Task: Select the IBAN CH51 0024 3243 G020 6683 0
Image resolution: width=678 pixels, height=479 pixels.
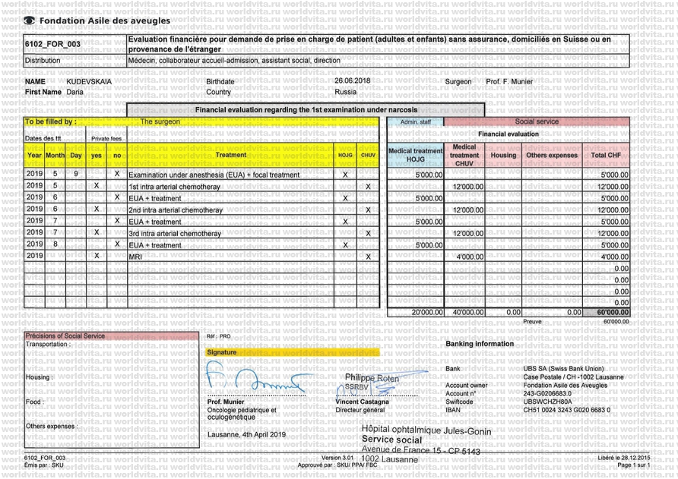Action: point(567,410)
